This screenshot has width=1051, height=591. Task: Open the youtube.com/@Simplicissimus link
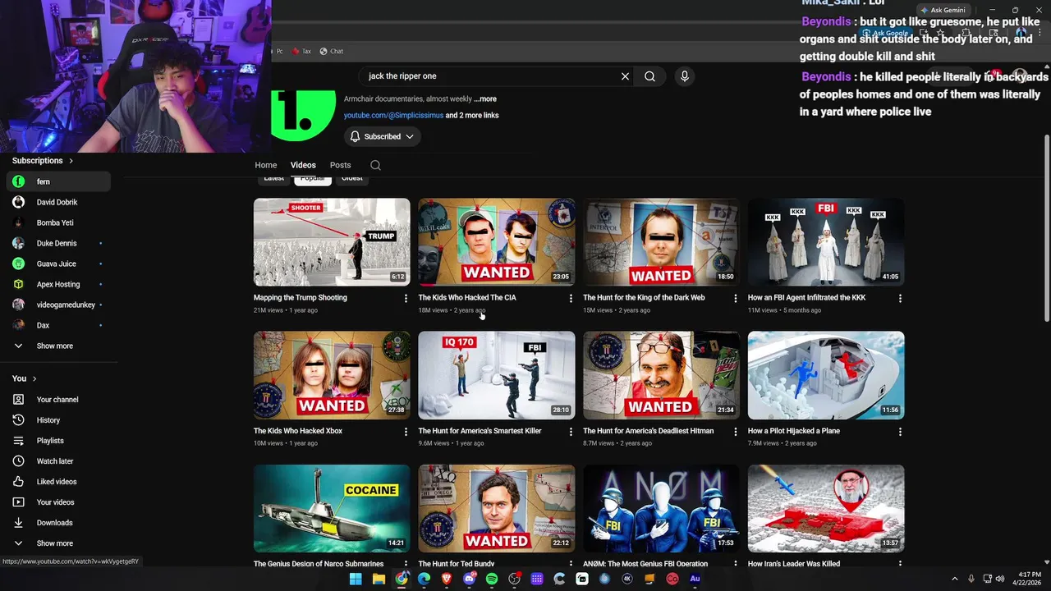tap(393, 116)
